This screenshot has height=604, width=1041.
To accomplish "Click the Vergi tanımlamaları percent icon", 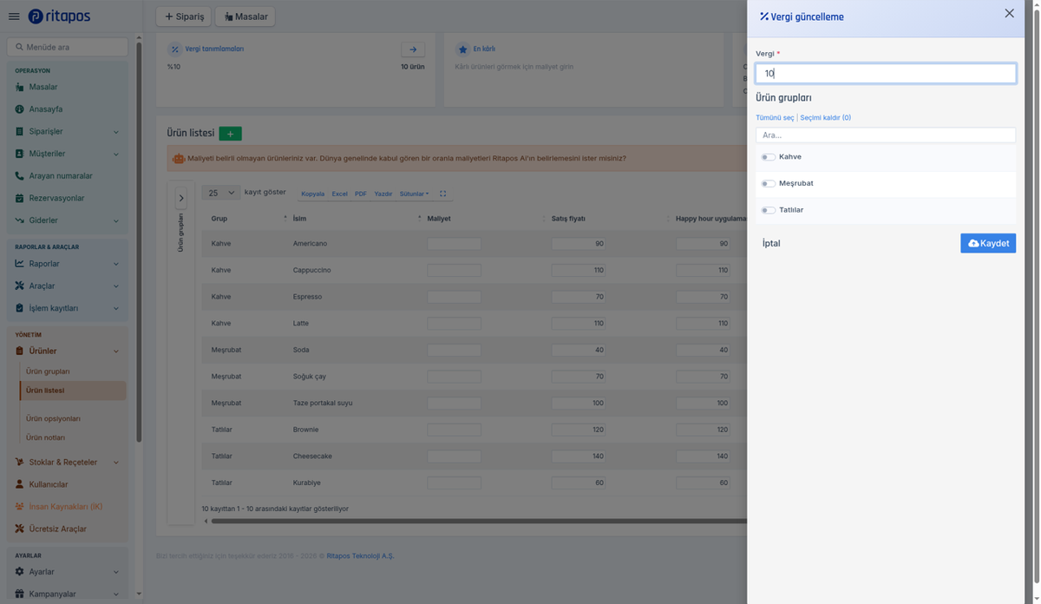I will coord(174,49).
